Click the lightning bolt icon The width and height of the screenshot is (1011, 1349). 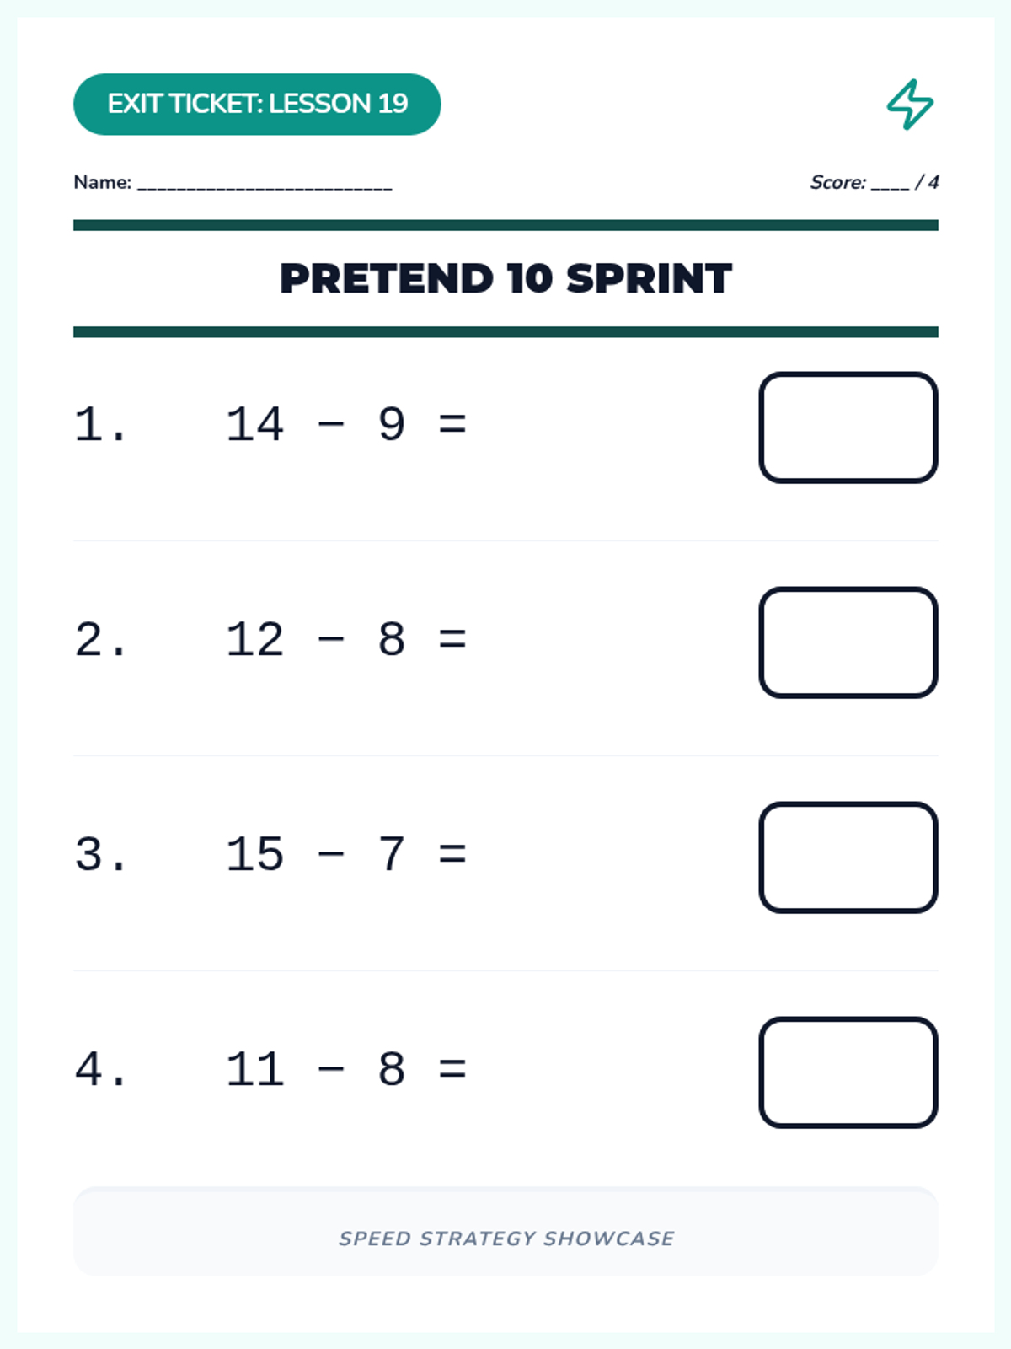point(910,105)
